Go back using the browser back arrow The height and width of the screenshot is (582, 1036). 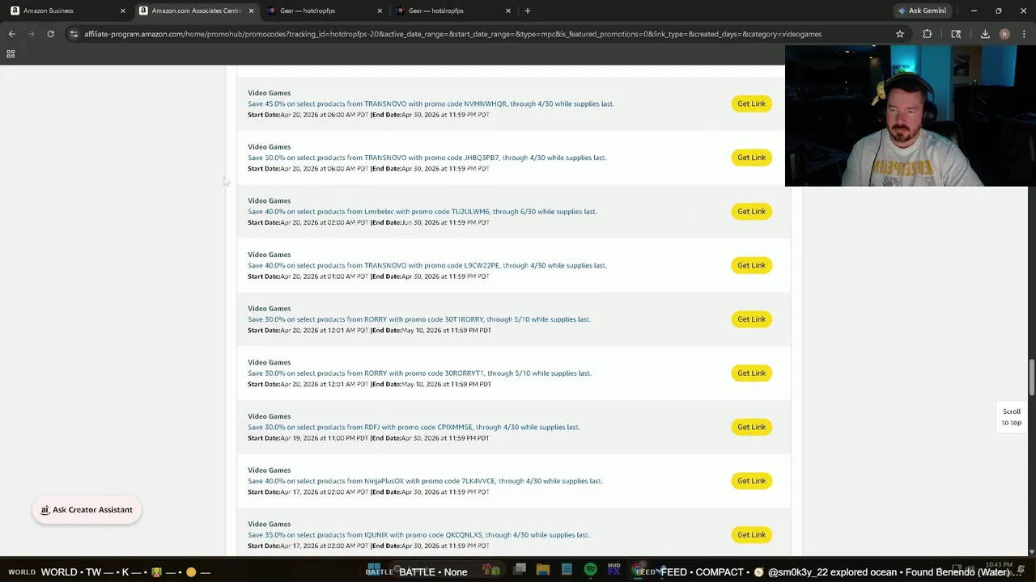(11, 34)
